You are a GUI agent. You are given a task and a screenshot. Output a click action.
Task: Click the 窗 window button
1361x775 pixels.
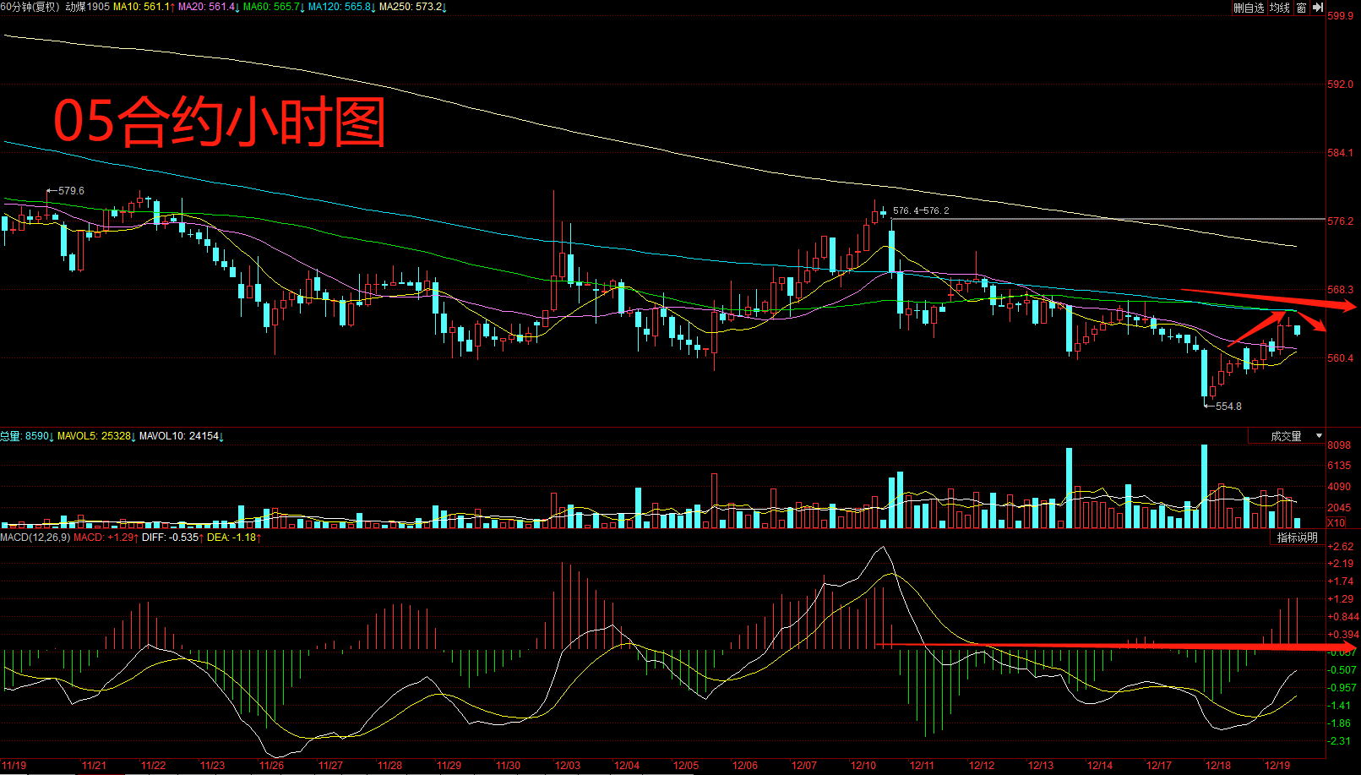tap(1302, 8)
